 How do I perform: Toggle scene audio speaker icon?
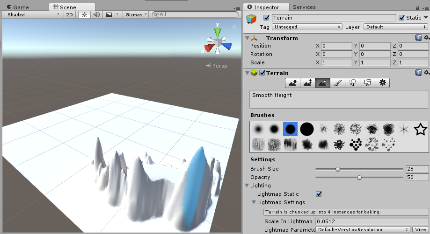coord(96,14)
